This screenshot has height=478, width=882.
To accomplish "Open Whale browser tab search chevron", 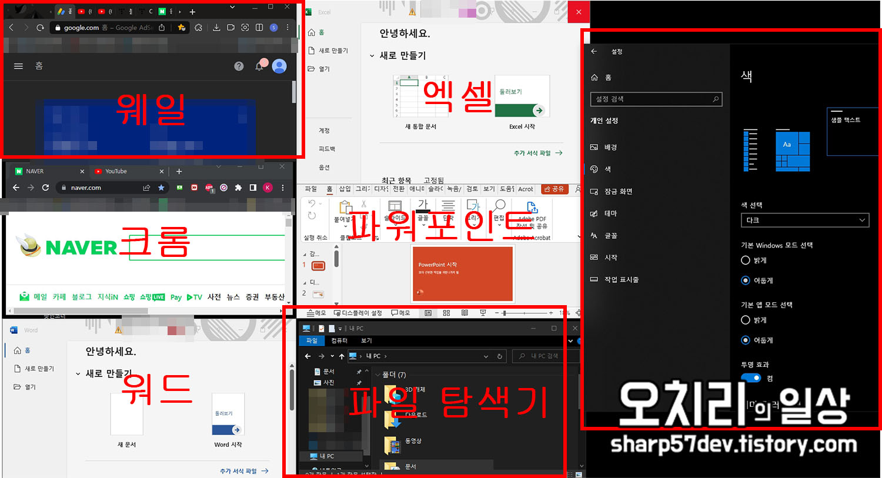I will 232,7.
